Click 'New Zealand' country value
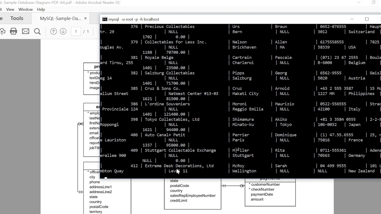The width and height of the screenshot is (381, 214). tap(361, 171)
